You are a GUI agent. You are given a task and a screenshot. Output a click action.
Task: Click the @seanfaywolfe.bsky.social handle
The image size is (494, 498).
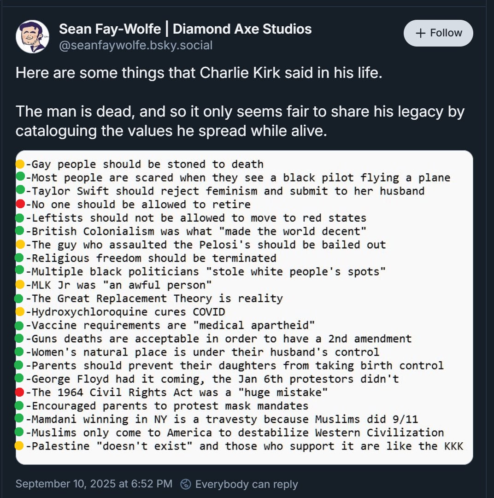click(135, 45)
